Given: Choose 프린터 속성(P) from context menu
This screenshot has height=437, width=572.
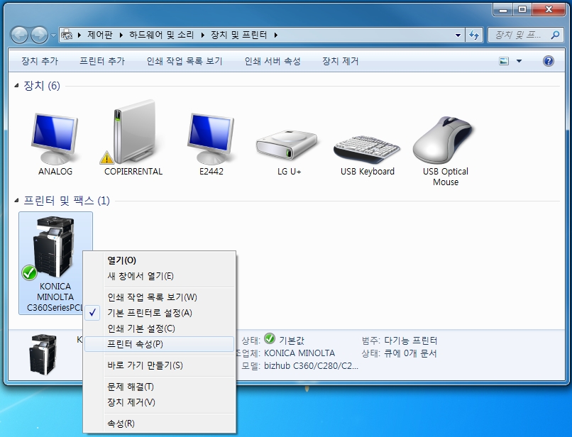Looking at the screenshot, I should point(135,344).
